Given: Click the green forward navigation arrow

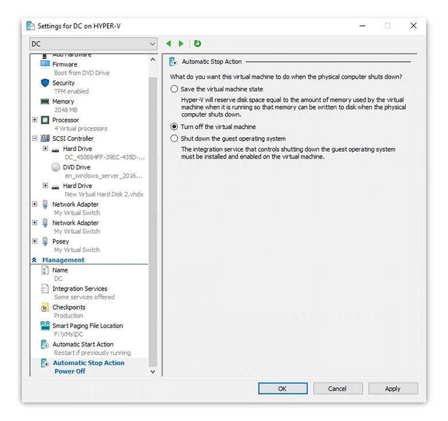Looking at the screenshot, I should click(x=181, y=44).
